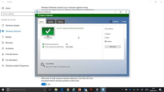Viewport: 164px width, 92px height.
Task: Click the network tray icon
Action: [x=134, y=90]
